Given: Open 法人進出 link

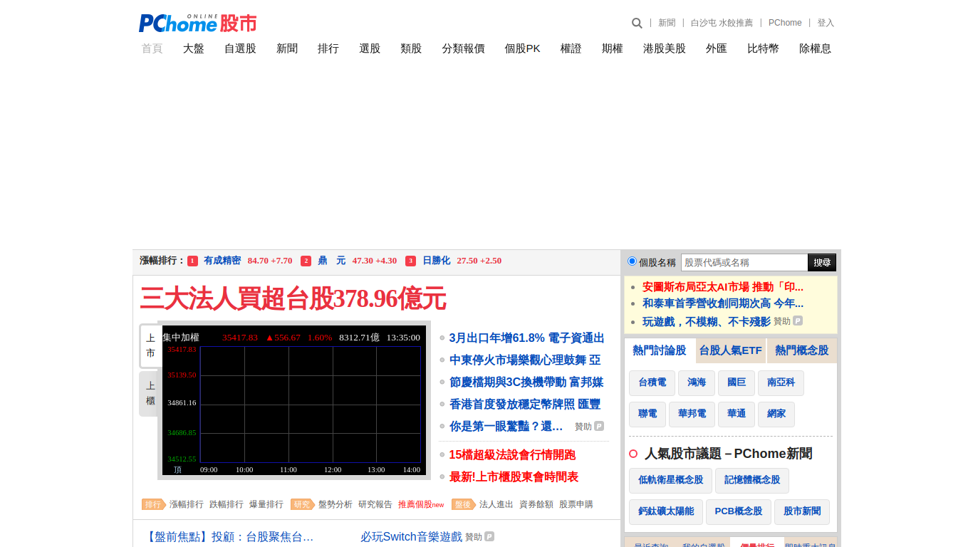Looking at the screenshot, I should point(496,504).
